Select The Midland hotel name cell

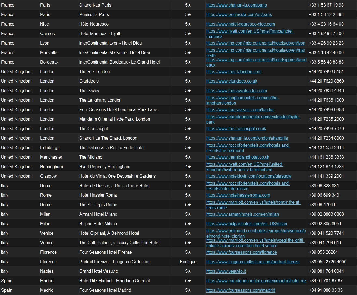point(125,157)
